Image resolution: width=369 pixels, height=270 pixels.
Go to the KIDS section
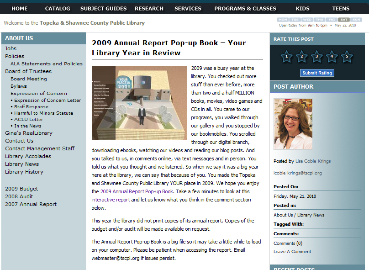point(303,9)
